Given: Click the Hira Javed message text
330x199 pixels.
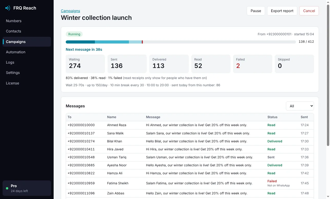Looking at the screenshot, I should click(194, 149).
